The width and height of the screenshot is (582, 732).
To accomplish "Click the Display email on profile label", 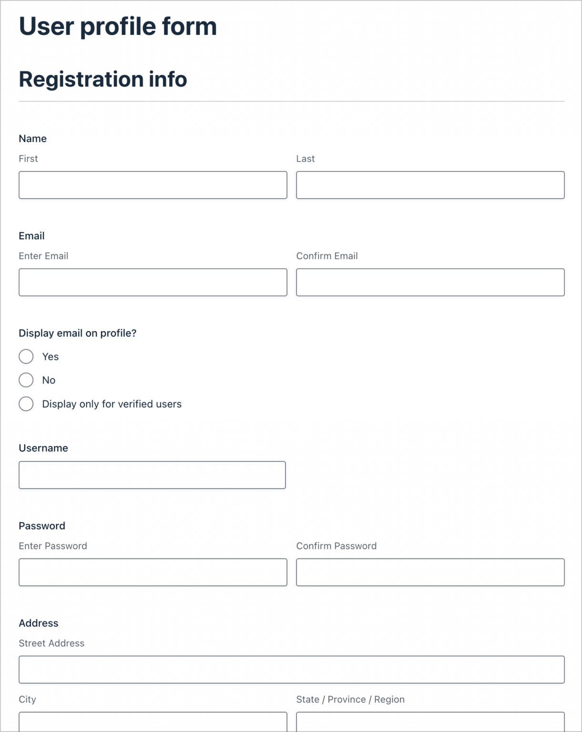I will (x=77, y=333).
